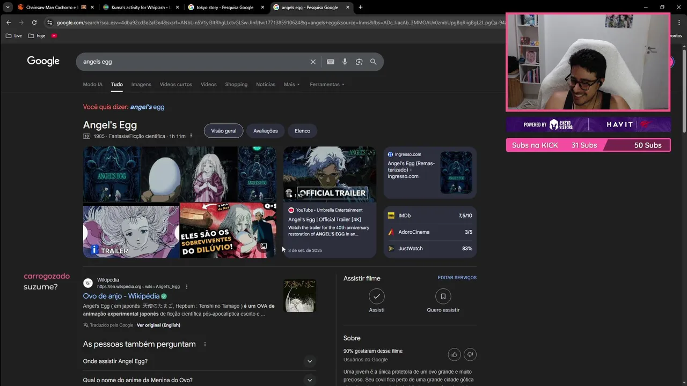Viewport: 687px width, 386px height.
Task: Open Ovo de anjo Wikipédia result
Action: click(121, 296)
